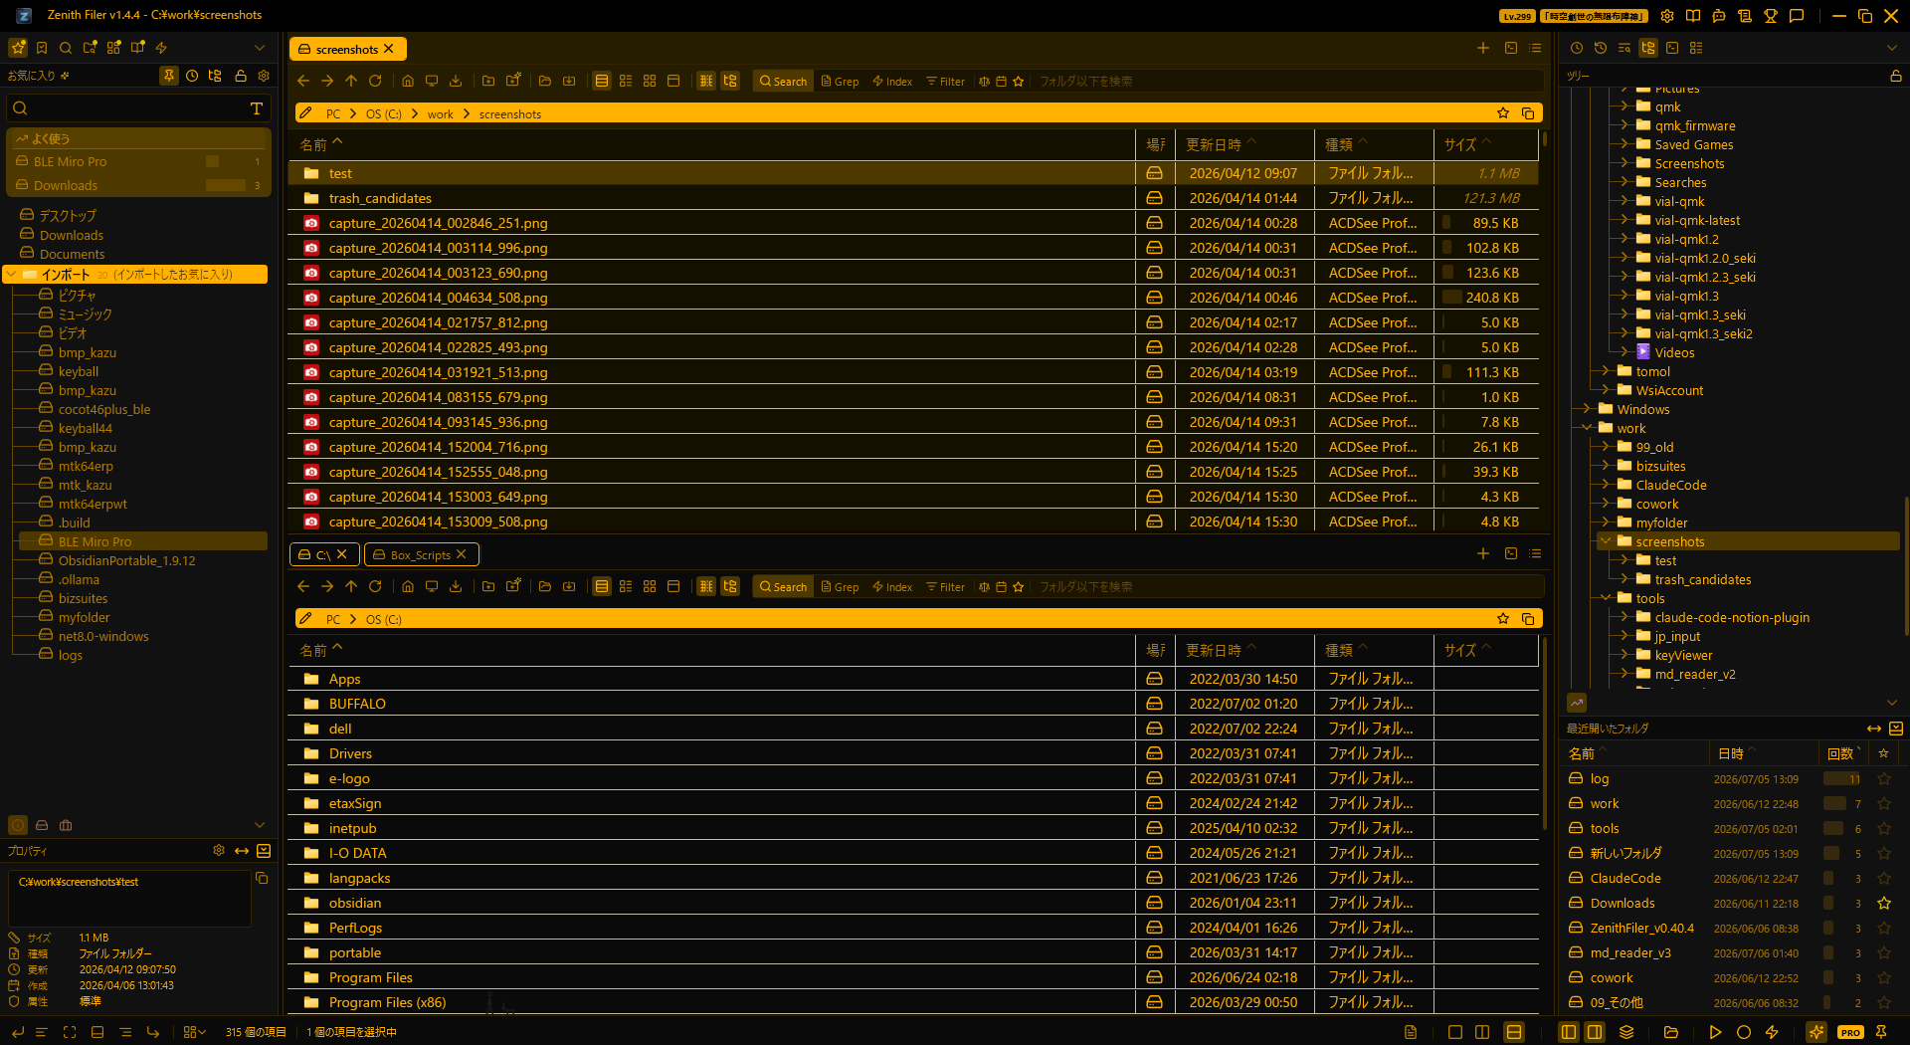Switch to the C:\ tab
Screen dimensions: 1910x1045
[x=322, y=555]
